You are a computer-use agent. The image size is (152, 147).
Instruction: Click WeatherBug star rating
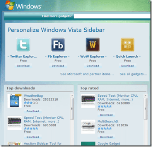pos(31,103)
